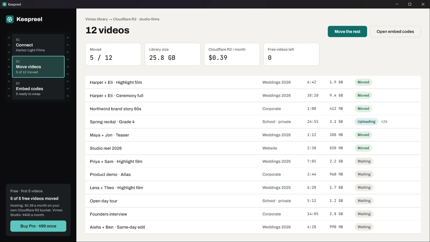430x242 pixels.
Task: Open embed codes button
Action: pos(395,31)
